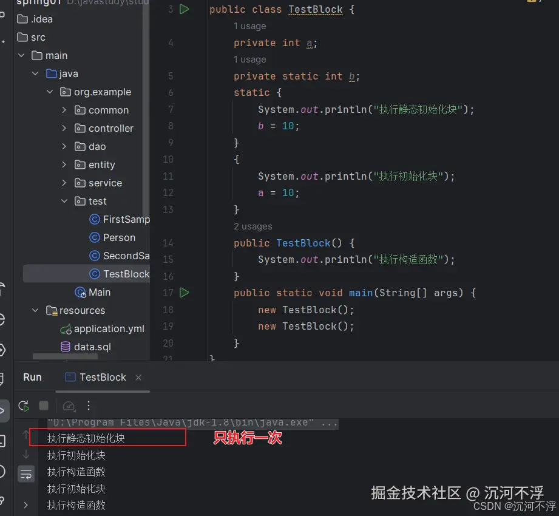Run the TestBlock class via gutter icon at line 3
559x516 pixels.
(184, 9)
